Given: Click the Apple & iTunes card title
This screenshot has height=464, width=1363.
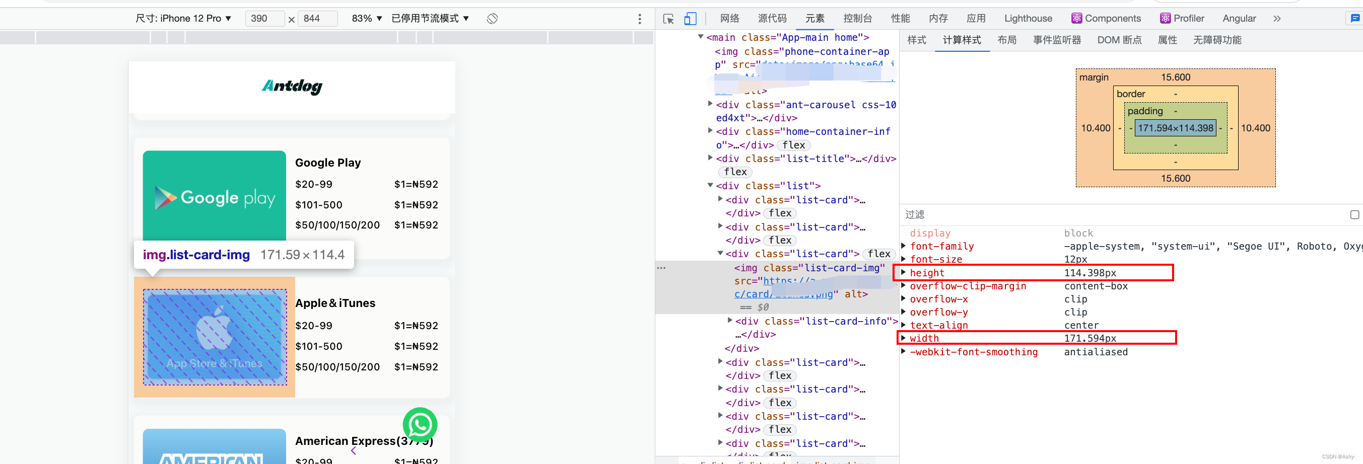Looking at the screenshot, I should tap(335, 303).
